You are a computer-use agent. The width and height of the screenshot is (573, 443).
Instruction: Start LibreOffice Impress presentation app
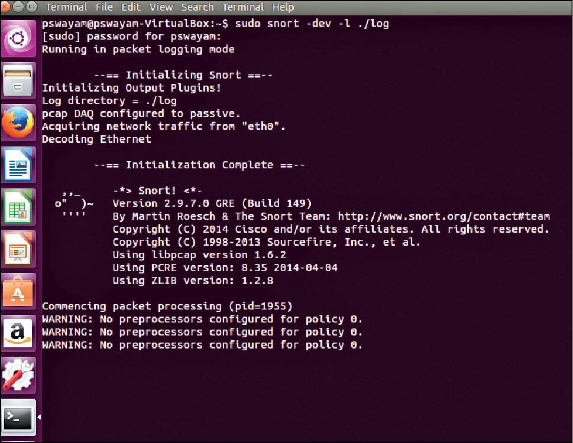[x=20, y=249]
